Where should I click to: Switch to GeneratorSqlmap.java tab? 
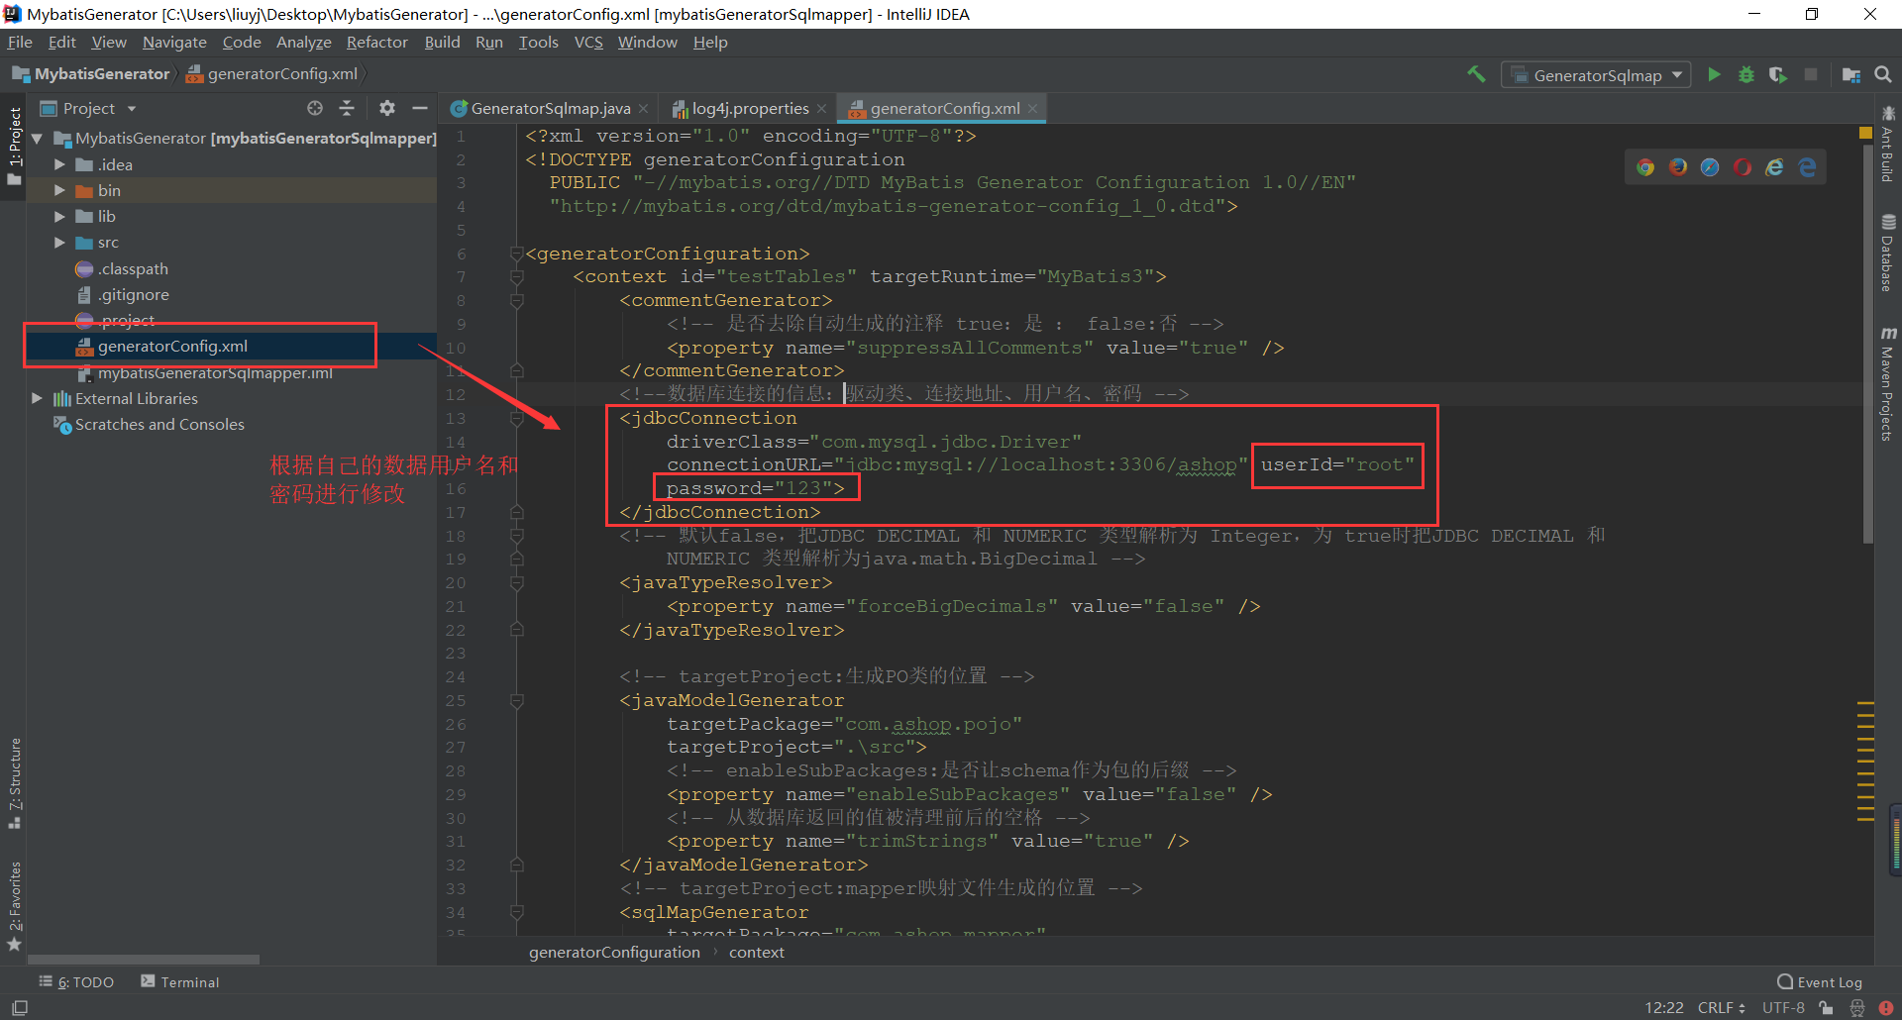coord(551,108)
